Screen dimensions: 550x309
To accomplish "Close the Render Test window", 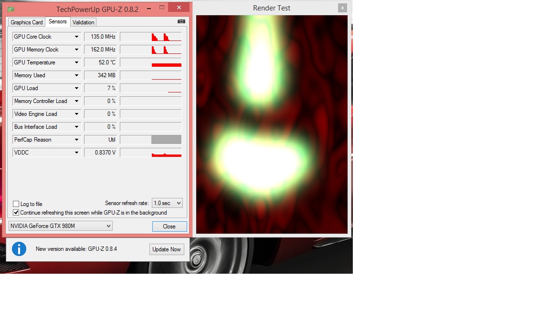I will (x=342, y=8).
